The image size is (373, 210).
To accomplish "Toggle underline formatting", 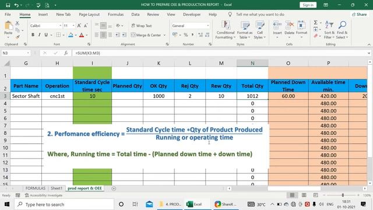I will [x=46, y=35].
